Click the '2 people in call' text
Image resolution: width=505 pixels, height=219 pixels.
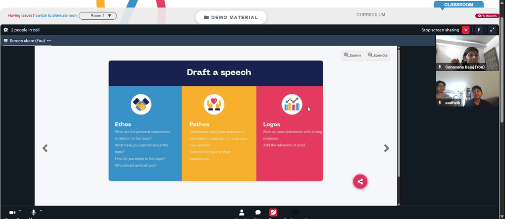[x=25, y=30]
